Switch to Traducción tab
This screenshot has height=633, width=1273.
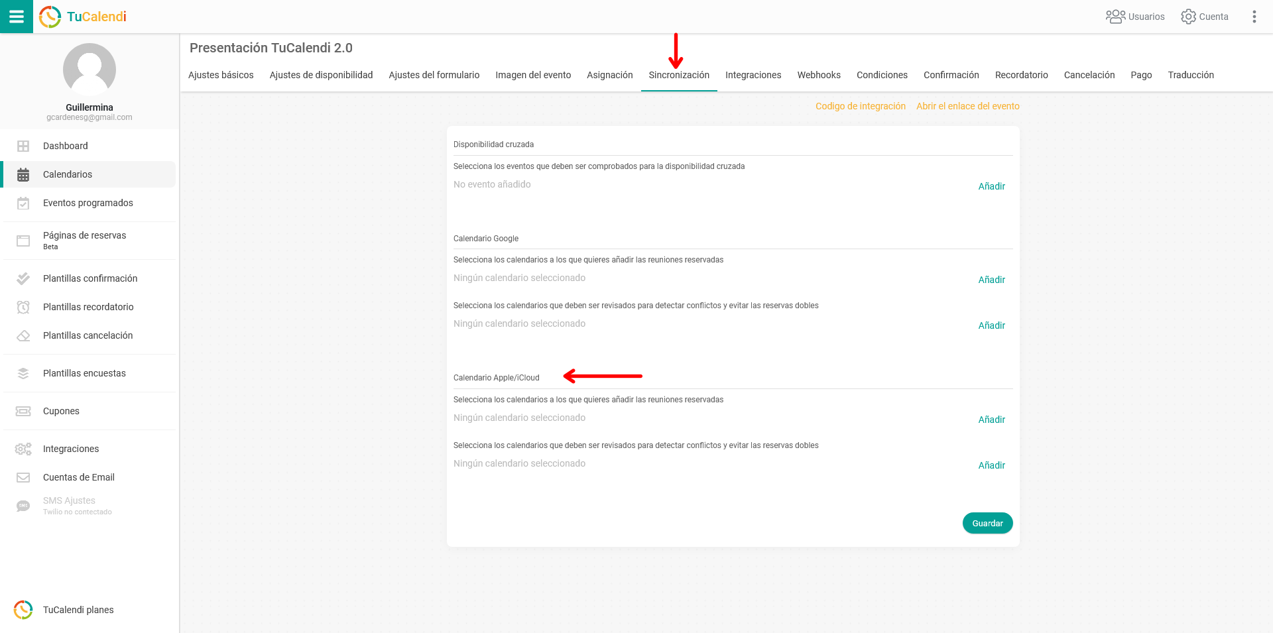pyautogui.click(x=1191, y=75)
